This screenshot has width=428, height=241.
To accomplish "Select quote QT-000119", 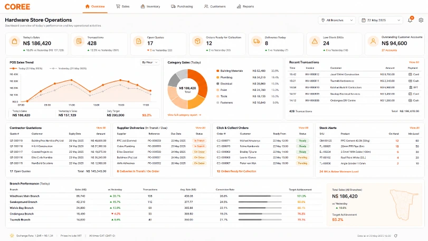I will tap(58, 141).
